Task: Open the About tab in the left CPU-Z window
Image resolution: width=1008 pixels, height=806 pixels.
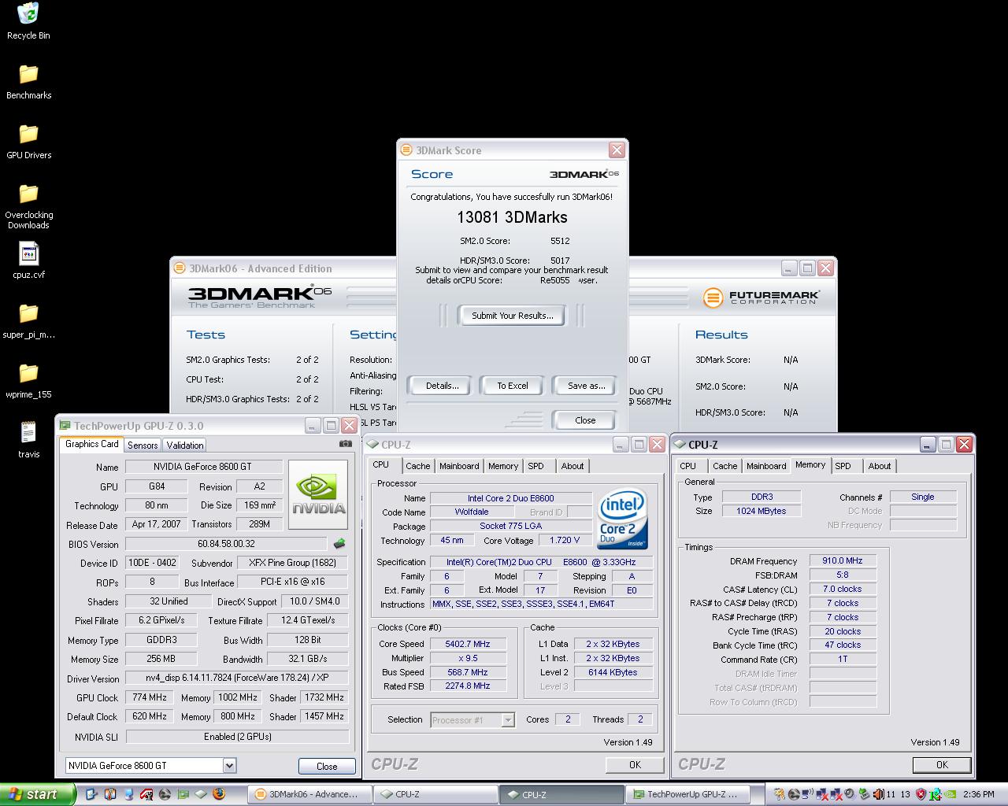Action: (573, 466)
